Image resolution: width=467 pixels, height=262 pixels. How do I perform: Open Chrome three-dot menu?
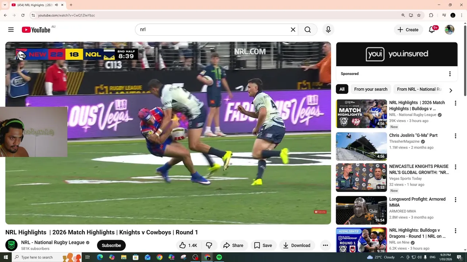coord(461,15)
